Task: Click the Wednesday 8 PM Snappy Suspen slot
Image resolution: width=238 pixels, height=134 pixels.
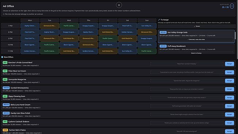Action: click(69, 32)
